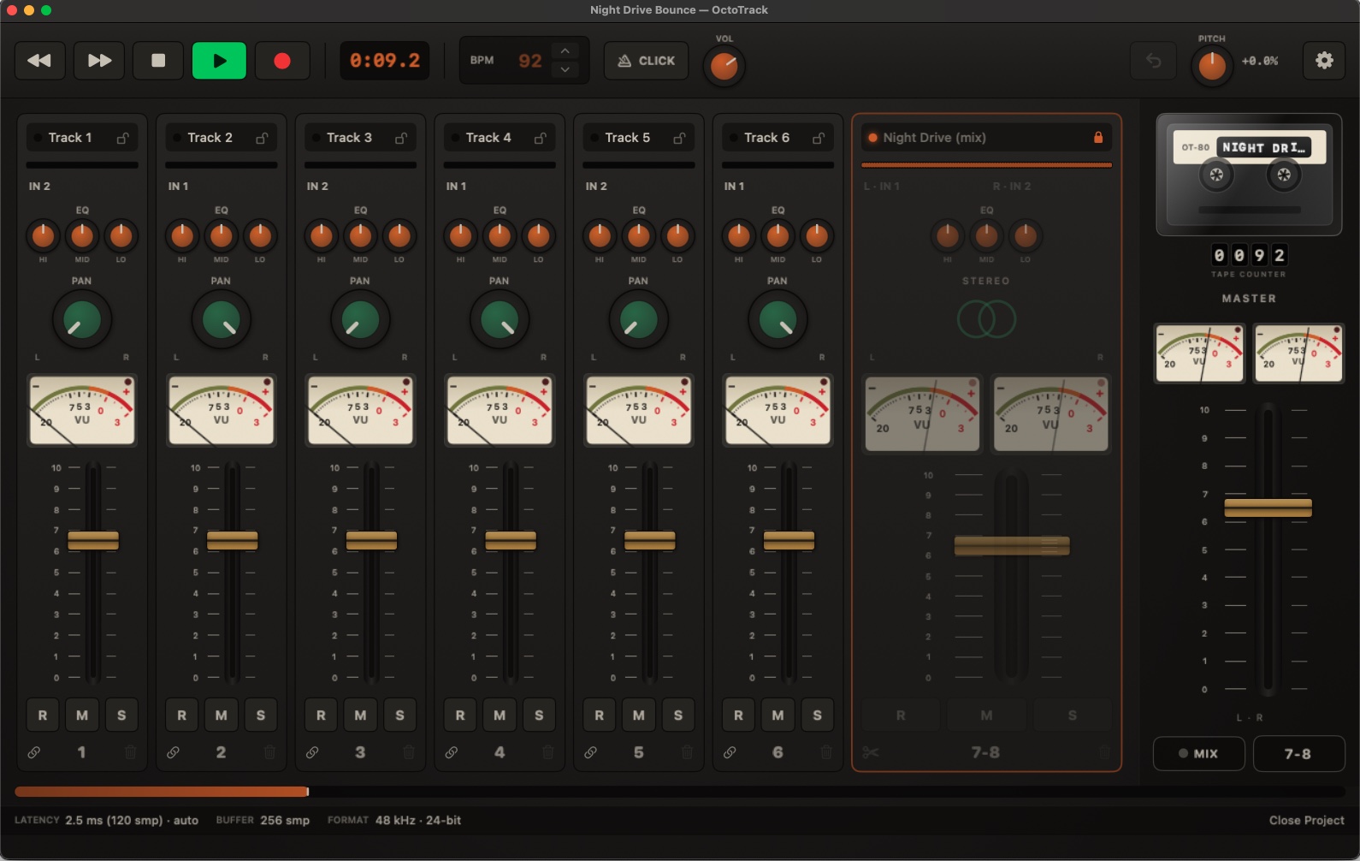Click the Track 5 LO EQ knob
The image size is (1360, 861).
[677, 235]
